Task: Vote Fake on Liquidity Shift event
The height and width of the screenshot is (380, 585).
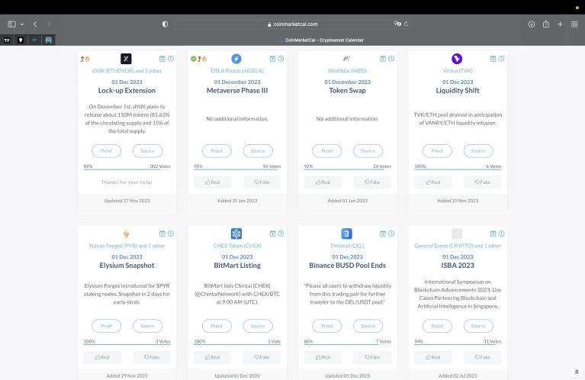Action: coord(484,182)
